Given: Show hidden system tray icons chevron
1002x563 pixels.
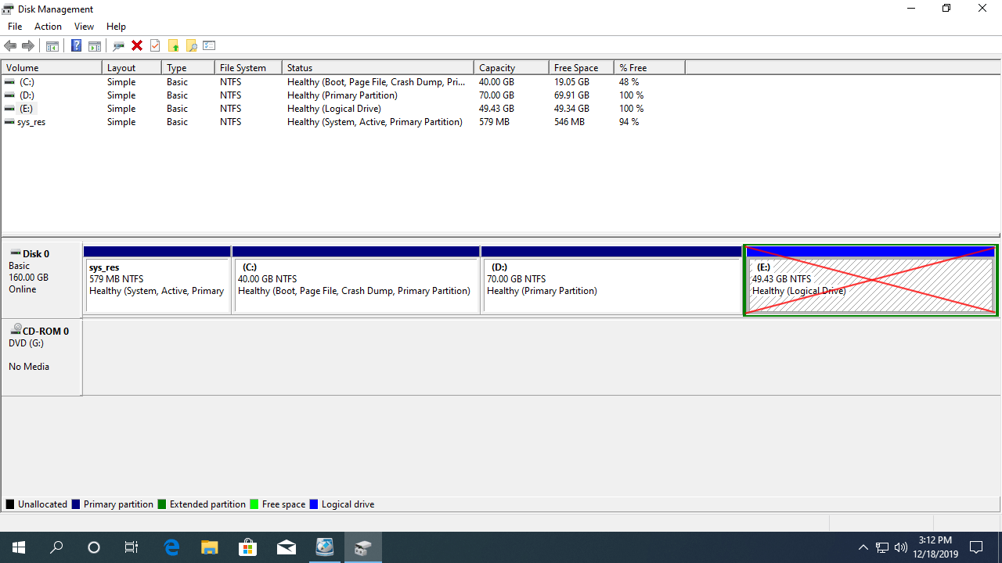Looking at the screenshot, I should 863,547.
